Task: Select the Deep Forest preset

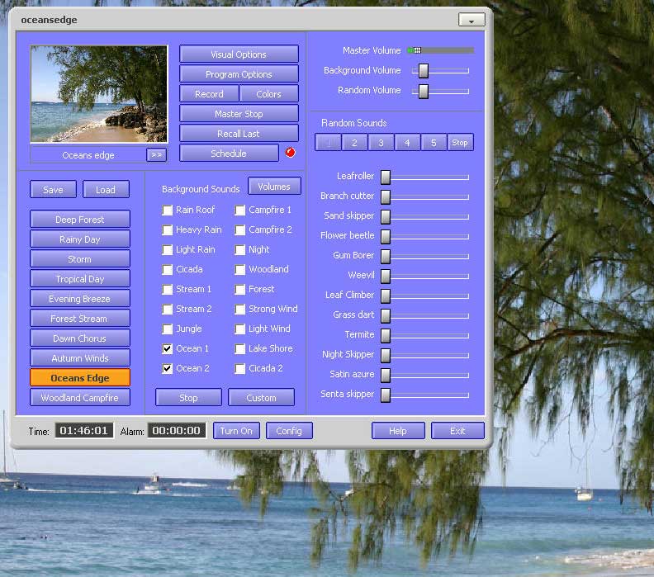Action: [80, 220]
